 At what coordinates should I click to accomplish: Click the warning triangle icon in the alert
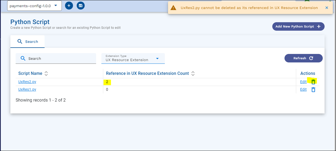(x=173, y=8)
